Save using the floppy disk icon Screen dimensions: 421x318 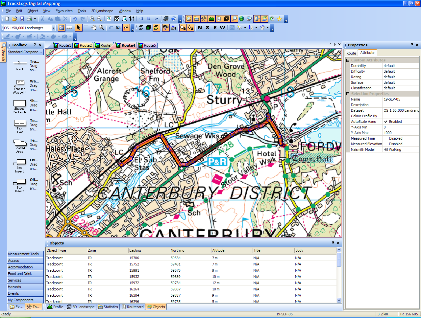click(x=22, y=19)
